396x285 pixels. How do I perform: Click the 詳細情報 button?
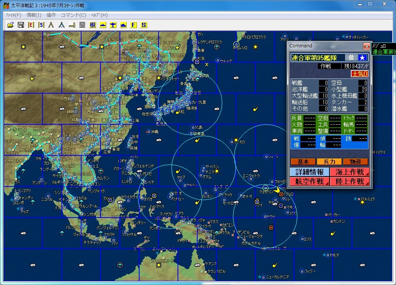[310, 172]
